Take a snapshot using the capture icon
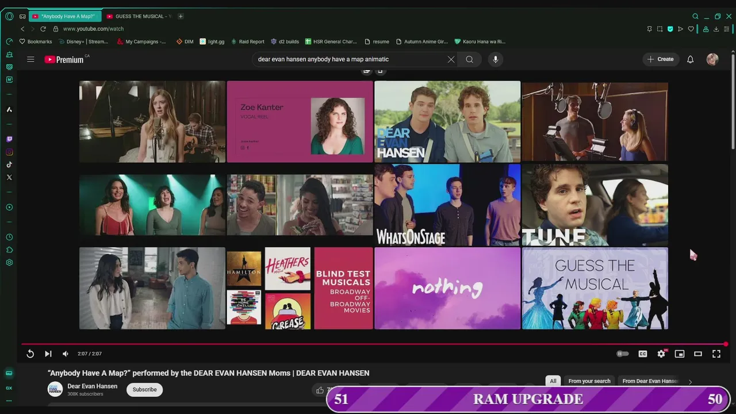Screen dimensions: 736x414 click(x=660, y=29)
